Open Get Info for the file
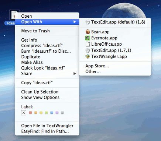 (x=47, y=40)
